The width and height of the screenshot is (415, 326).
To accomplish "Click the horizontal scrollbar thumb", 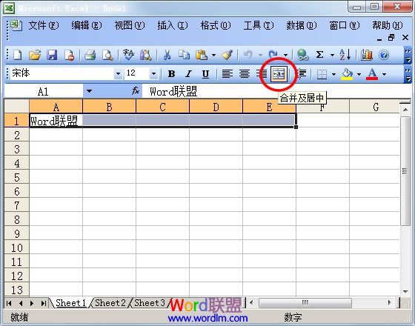I will (305, 302).
